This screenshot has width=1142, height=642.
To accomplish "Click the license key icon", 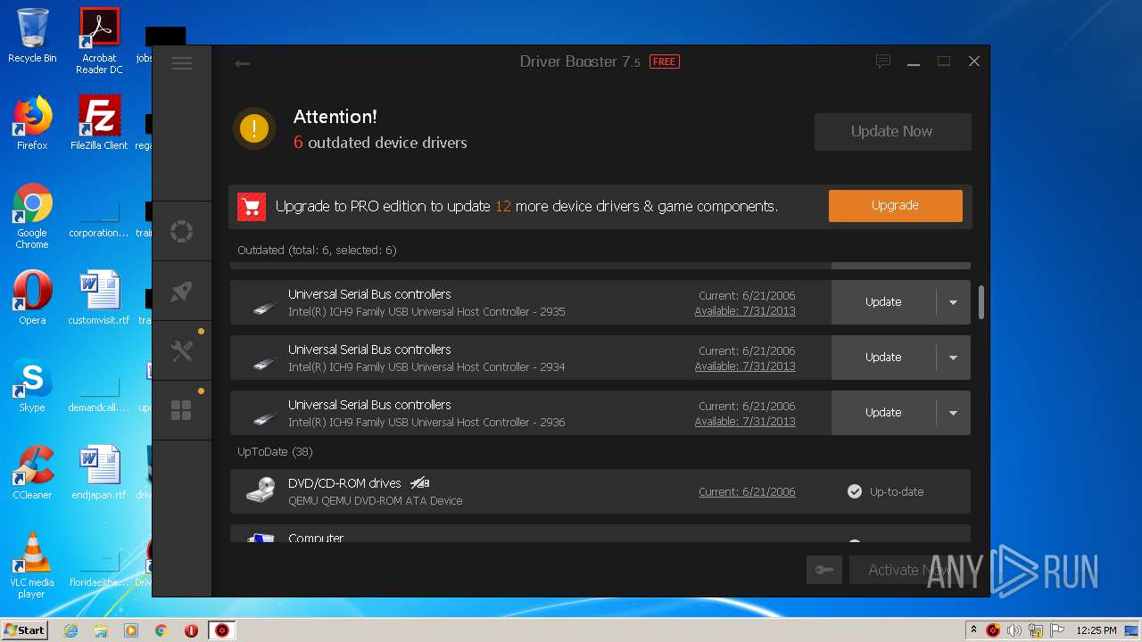I will [824, 571].
